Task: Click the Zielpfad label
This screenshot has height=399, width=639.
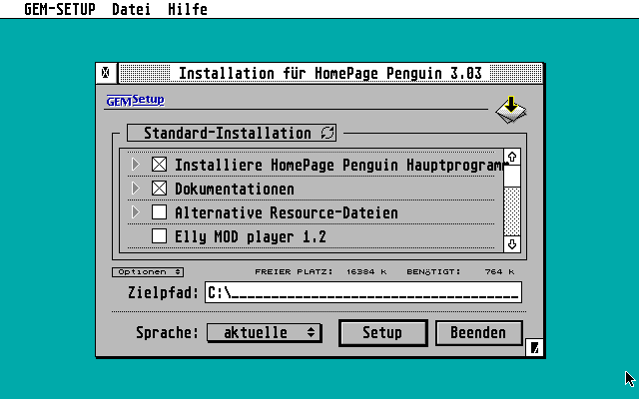Action: click(x=163, y=292)
